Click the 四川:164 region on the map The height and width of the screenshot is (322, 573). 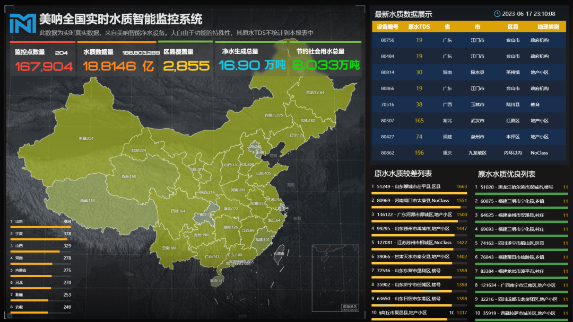(178, 211)
